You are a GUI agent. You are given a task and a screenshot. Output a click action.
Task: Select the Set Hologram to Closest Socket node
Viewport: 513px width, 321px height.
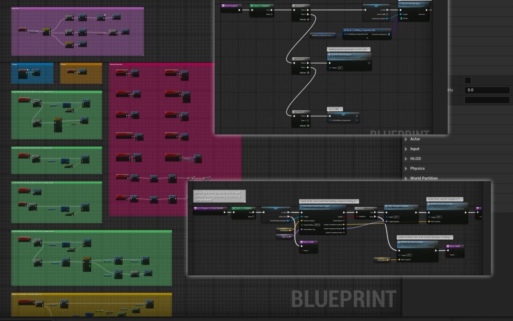(210, 208)
